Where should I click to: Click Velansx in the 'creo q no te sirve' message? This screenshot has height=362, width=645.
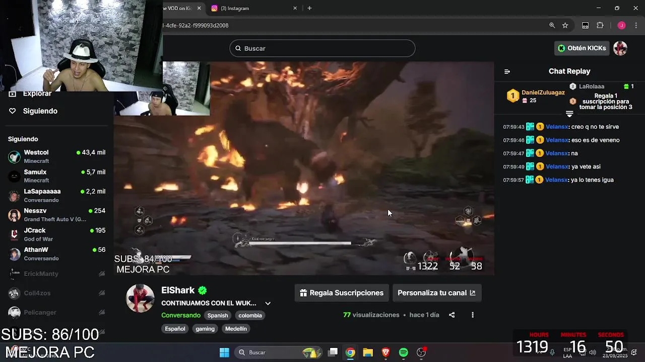coord(557,127)
